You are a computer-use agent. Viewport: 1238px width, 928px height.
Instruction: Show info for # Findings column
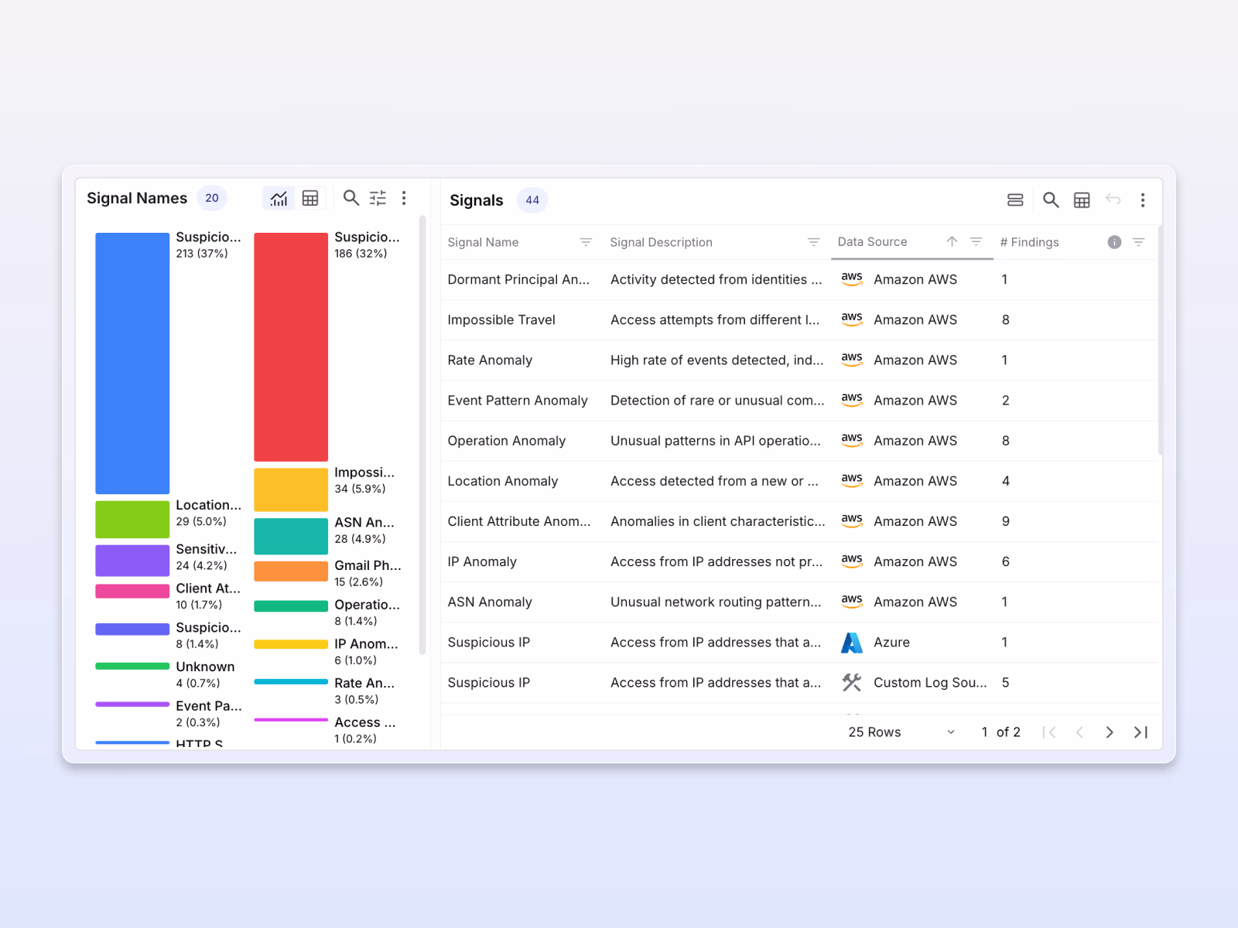pyautogui.click(x=1114, y=242)
